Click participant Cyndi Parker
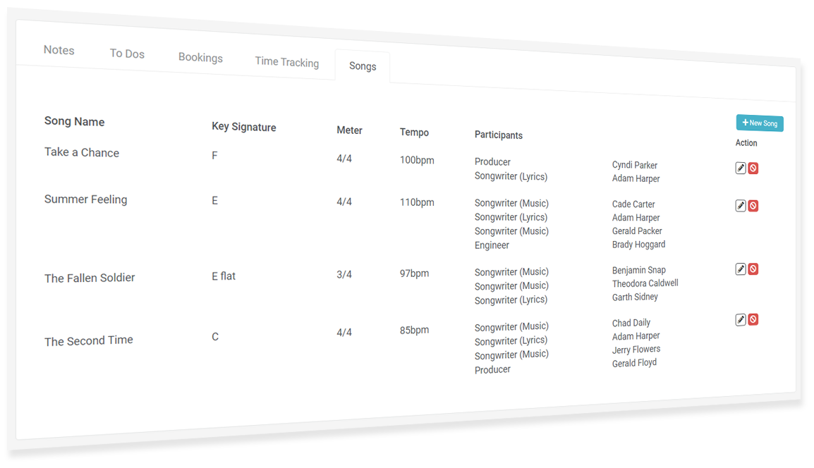 coord(635,165)
